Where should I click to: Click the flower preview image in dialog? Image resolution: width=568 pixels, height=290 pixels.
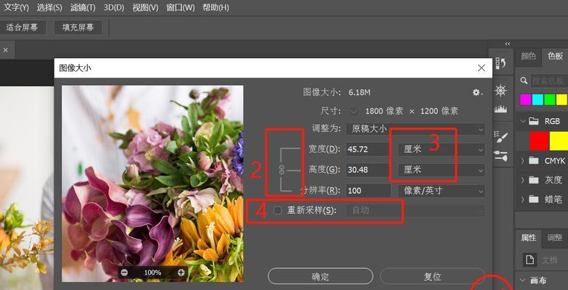[x=152, y=183]
